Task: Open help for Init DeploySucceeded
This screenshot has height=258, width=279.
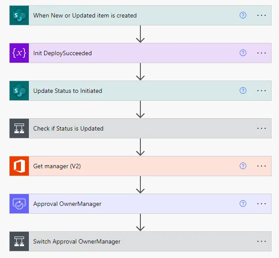Action: [243, 53]
